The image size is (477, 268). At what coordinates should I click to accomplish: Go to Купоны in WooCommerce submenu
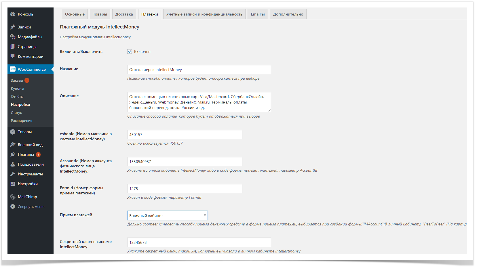coord(18,89)
